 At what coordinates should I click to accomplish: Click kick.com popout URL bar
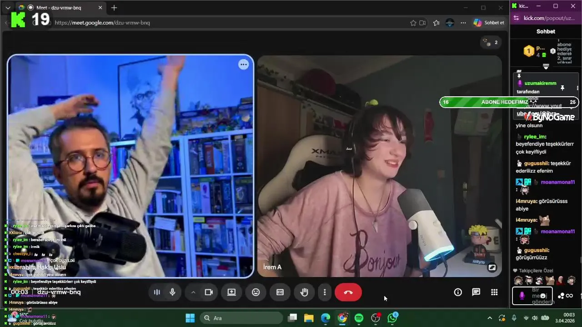[549, 18]
